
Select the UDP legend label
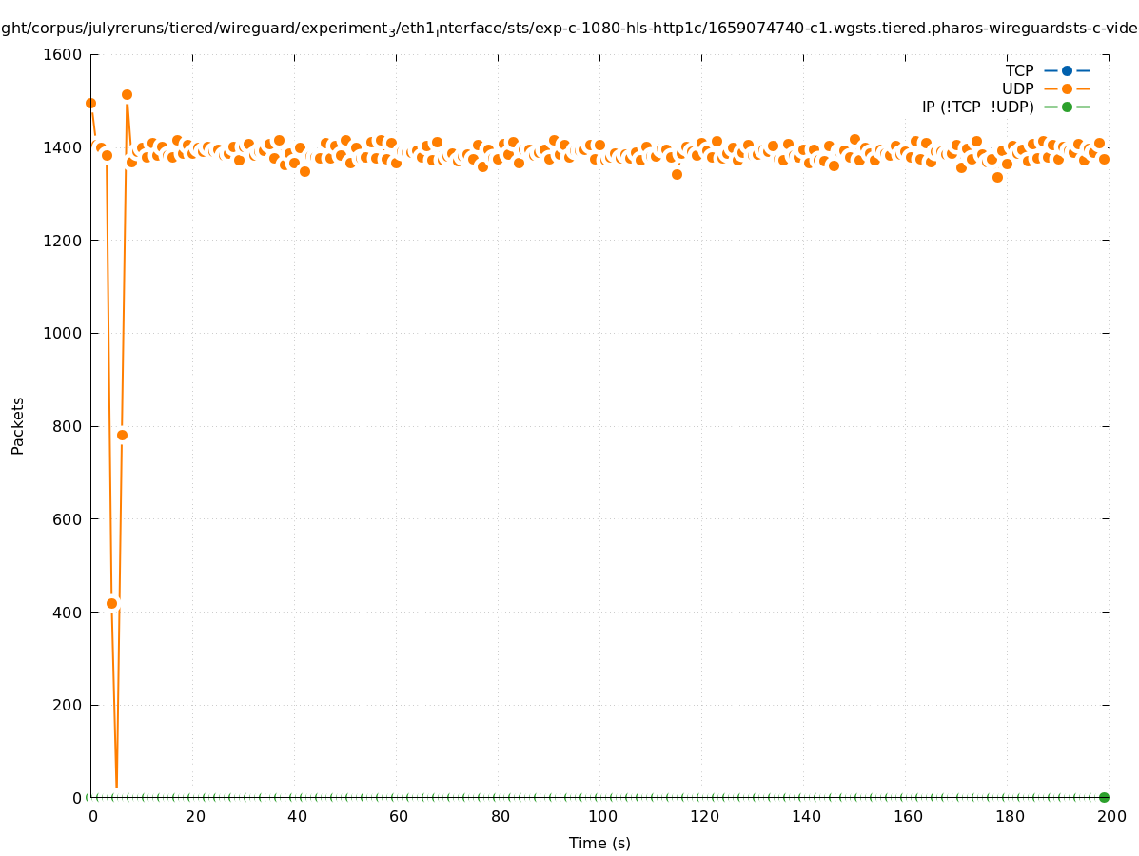click(1017, 88)
